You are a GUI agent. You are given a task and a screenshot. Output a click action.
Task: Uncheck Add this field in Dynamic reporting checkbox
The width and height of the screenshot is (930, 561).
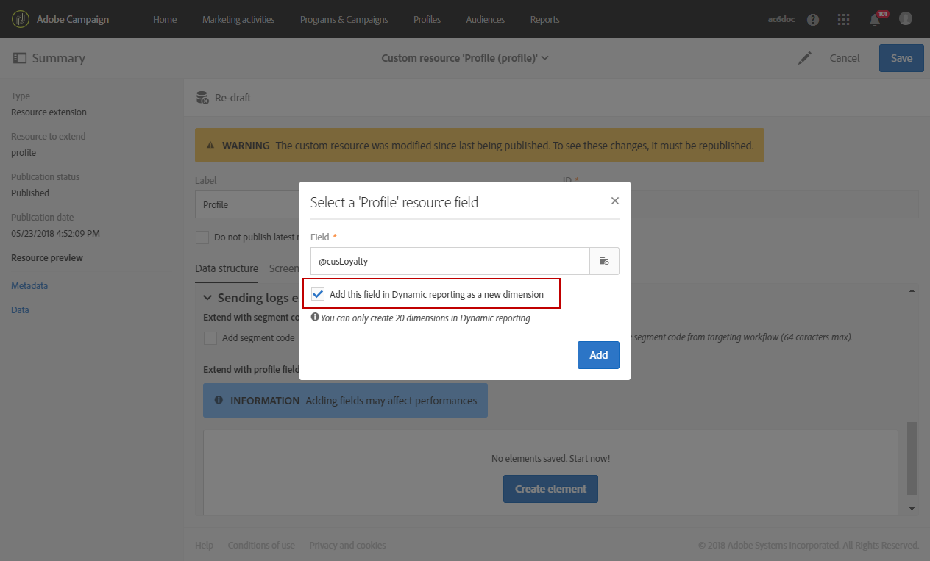pyautogui.click(x=318, y=294)
